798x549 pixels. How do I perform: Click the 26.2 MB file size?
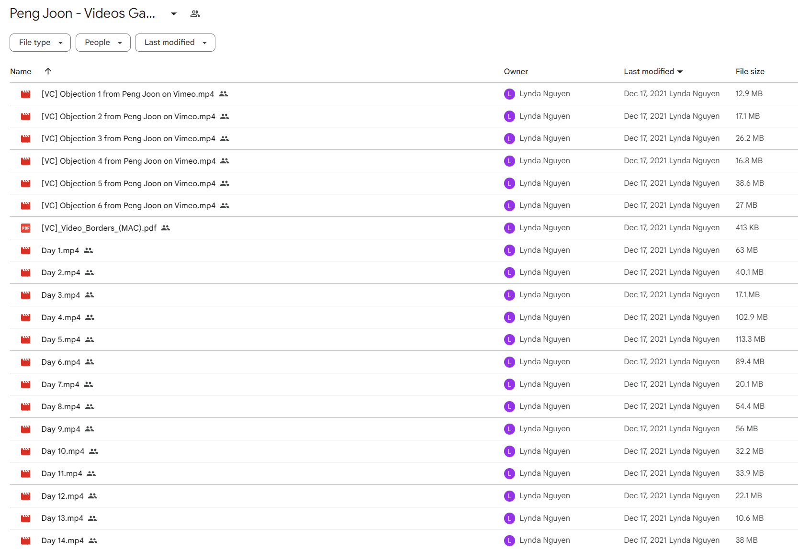pos(750,138)
